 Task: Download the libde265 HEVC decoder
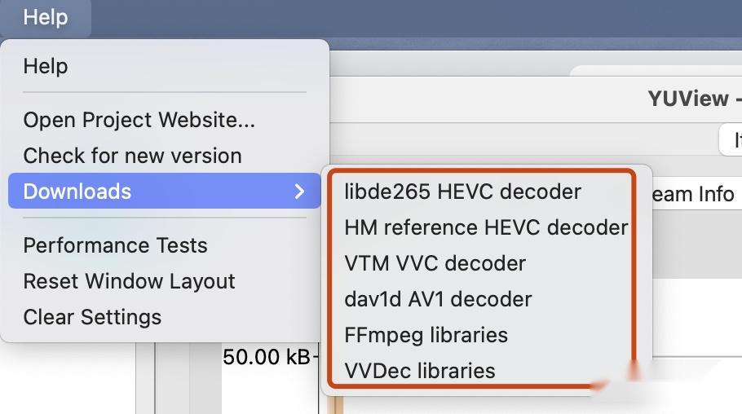coord(462,192)
